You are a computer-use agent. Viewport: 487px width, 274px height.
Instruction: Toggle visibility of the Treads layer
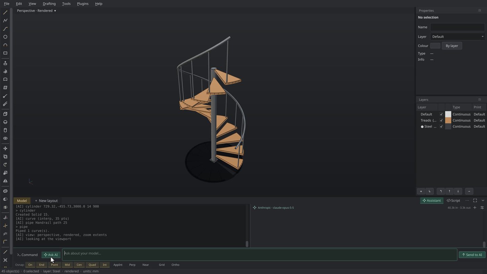click(x=441, y=120)
